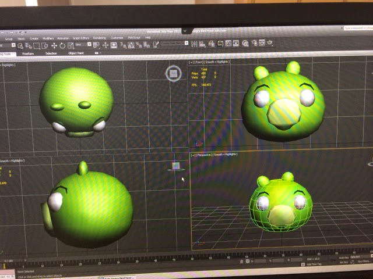The height and width of the screenshot is (279, 373).
Task: Click the ribbon minimize toggle button
Action: click(96, 53)
